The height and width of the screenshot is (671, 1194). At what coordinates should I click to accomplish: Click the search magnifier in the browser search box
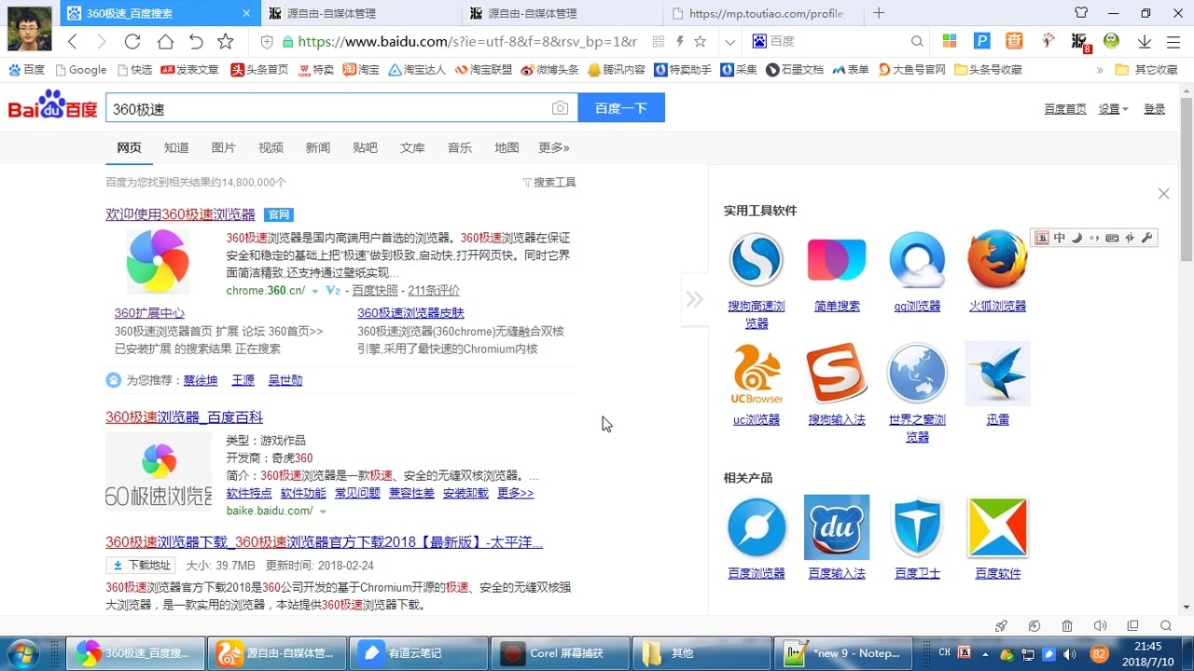[917, 41]
